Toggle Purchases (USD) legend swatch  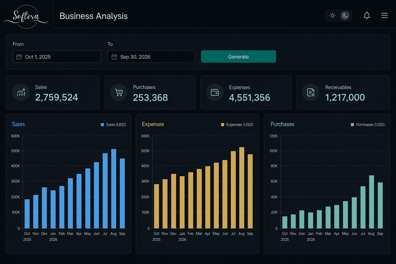[x=352, y=125]
